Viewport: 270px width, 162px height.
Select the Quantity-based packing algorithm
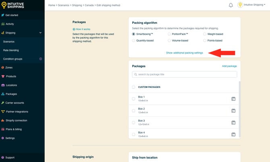[x=133, y=40]
